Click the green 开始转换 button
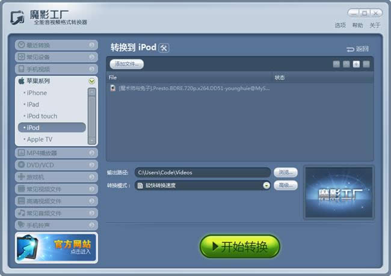Viewport: 391px width, 276px height. click(239, 247)
